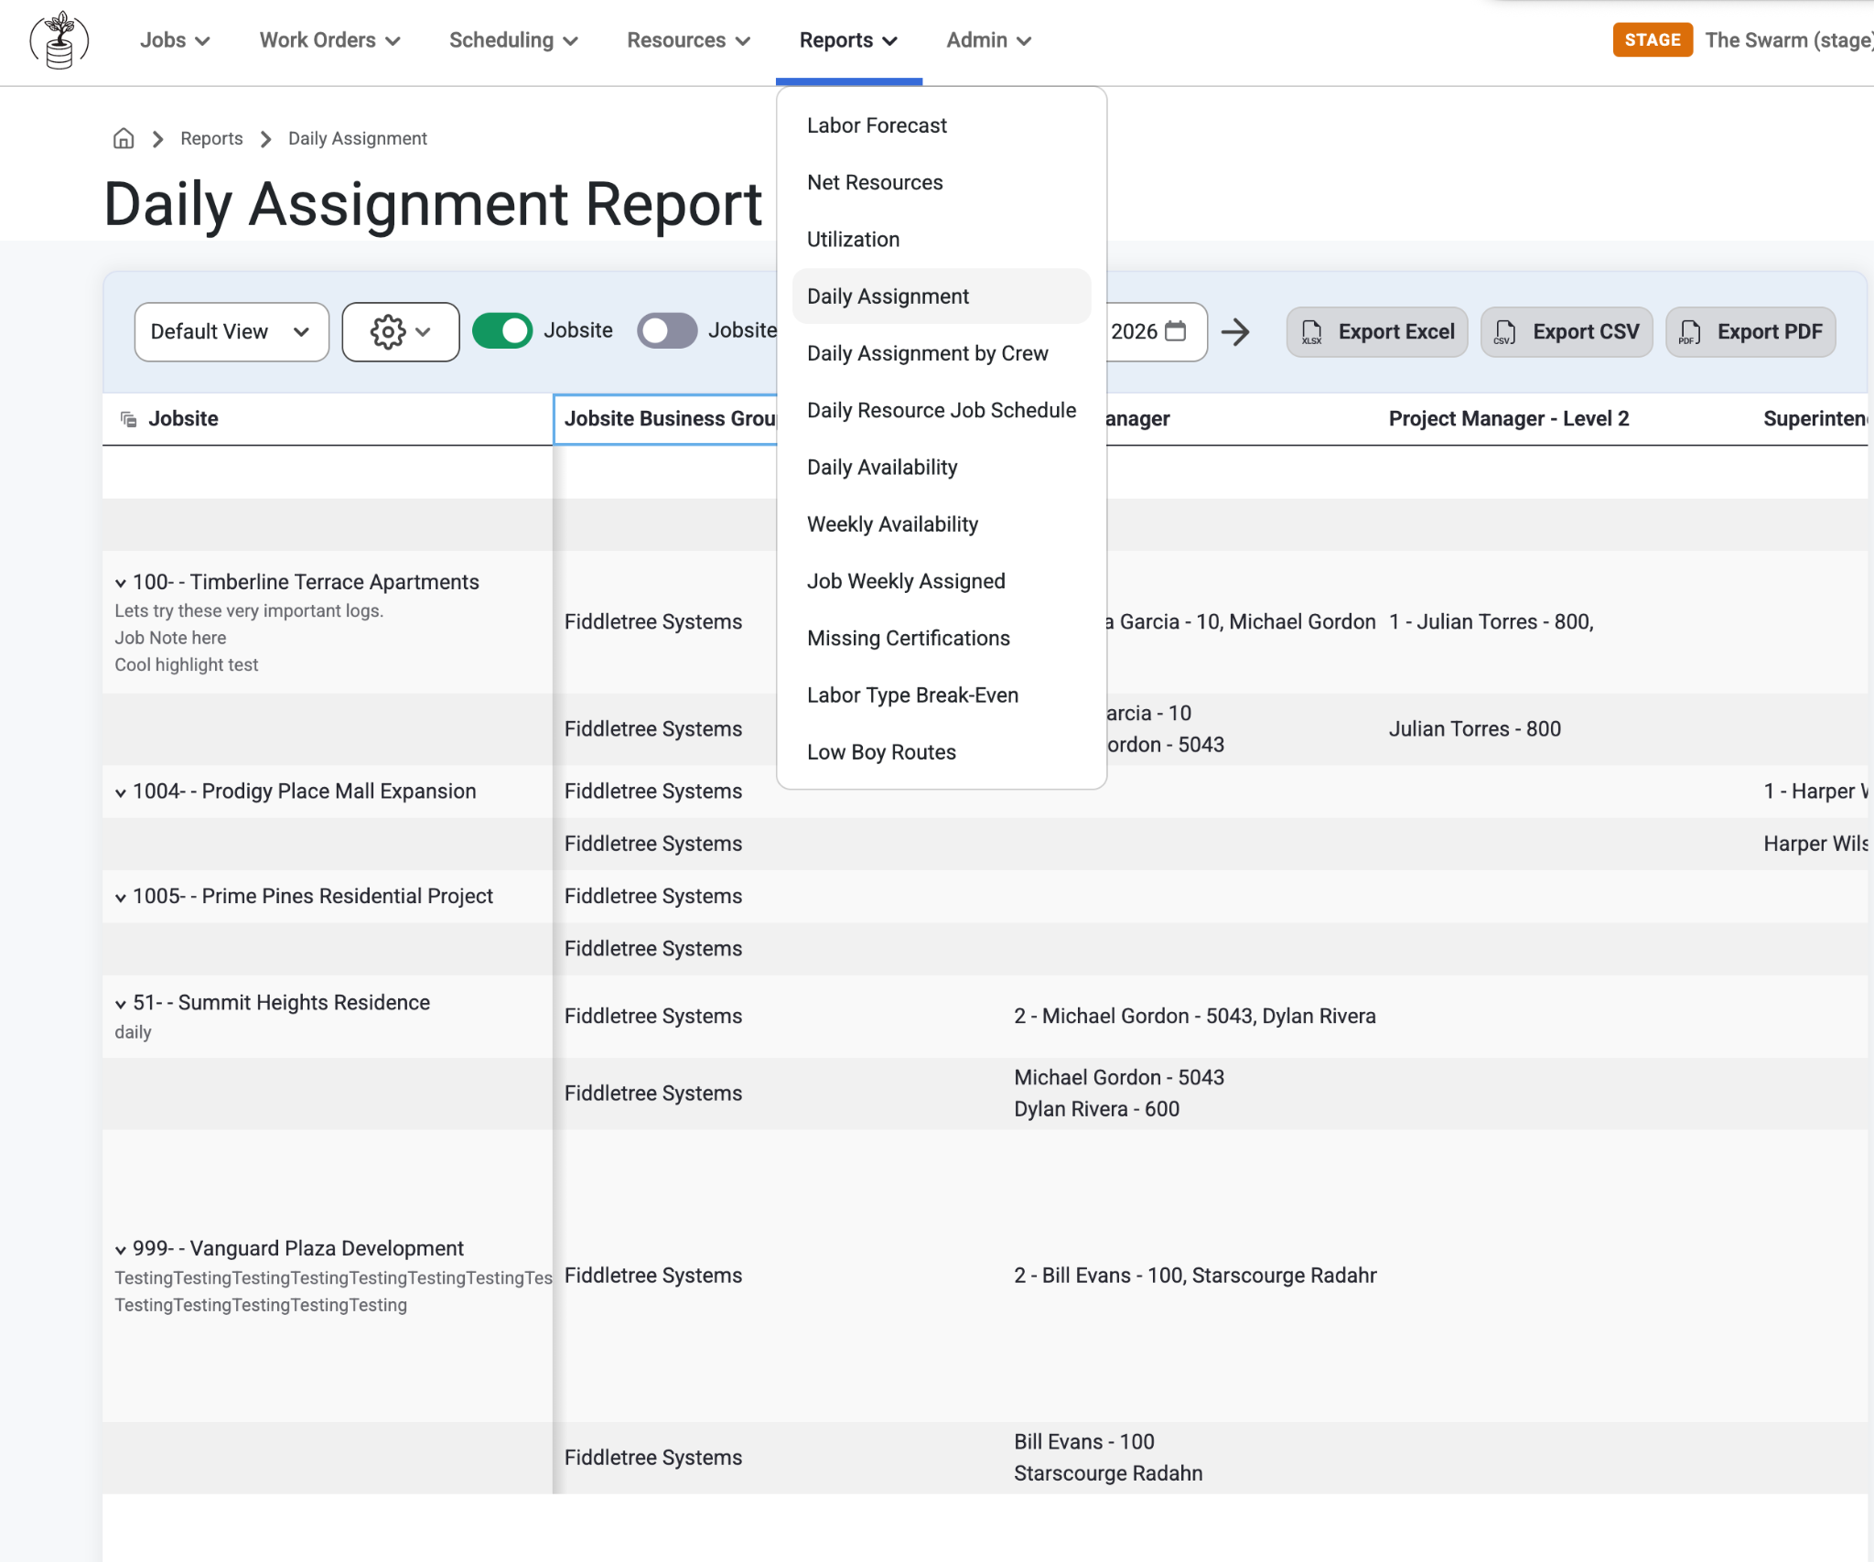Open the Default View dropdown
The image size is (1874, 1562).
click(232, 331)
